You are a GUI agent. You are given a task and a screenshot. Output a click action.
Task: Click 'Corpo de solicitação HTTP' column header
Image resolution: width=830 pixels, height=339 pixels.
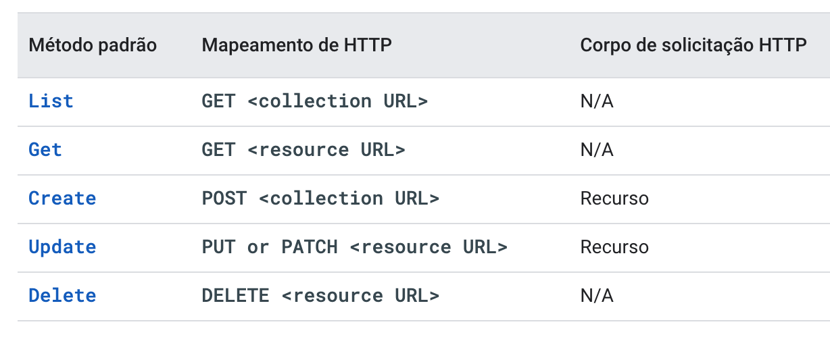693,45
